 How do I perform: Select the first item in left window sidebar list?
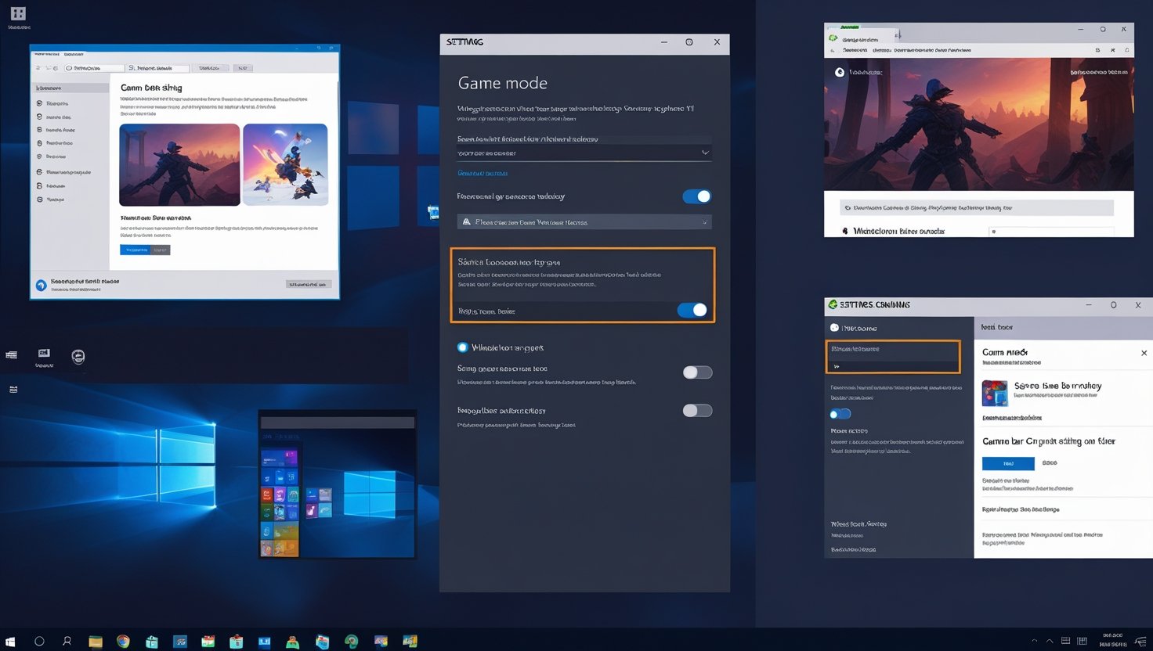tap(56, 103)
